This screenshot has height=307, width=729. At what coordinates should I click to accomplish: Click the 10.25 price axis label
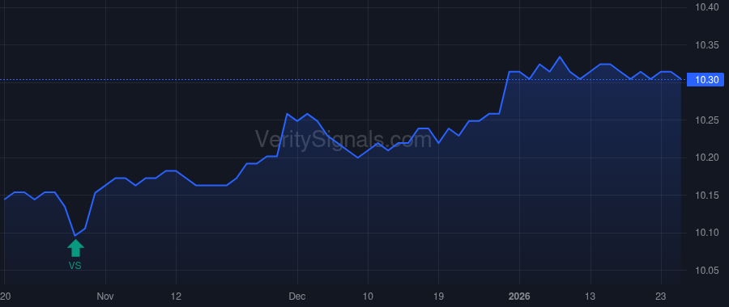[x=706, y=120]
